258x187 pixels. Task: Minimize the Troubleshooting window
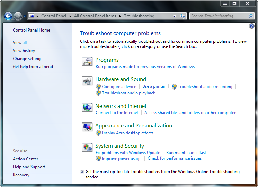click(x=225, y=3)
